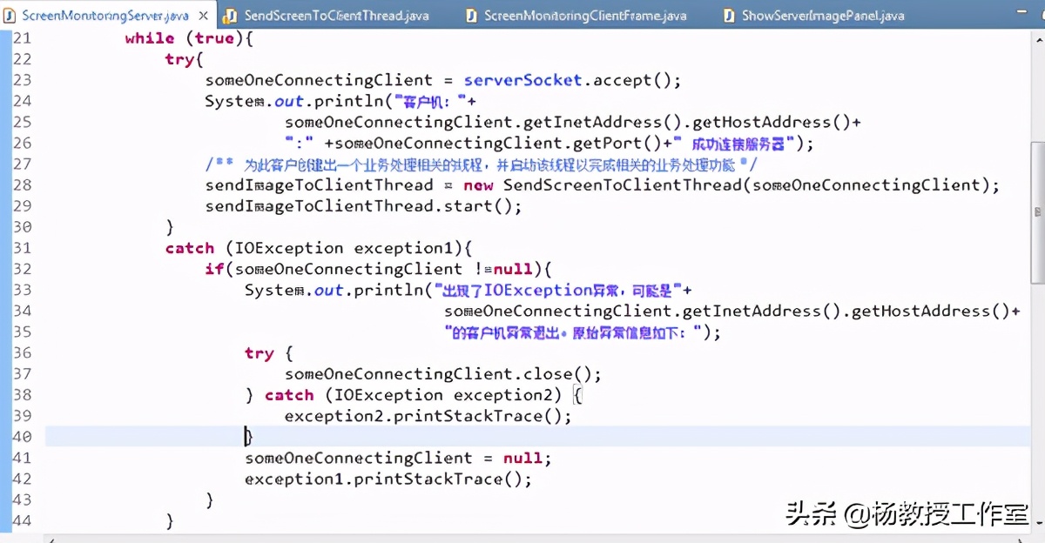1045x543 pixels.
Task: Click 'catch (IOException exception1){' on line 31
Action: coord(319,249)
